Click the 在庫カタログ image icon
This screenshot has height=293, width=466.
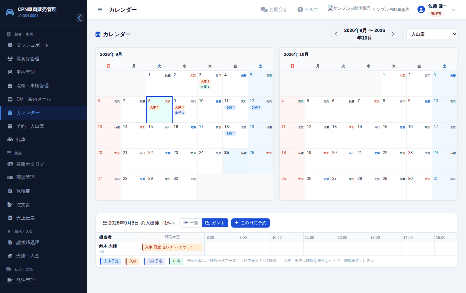tap(10, 164)
